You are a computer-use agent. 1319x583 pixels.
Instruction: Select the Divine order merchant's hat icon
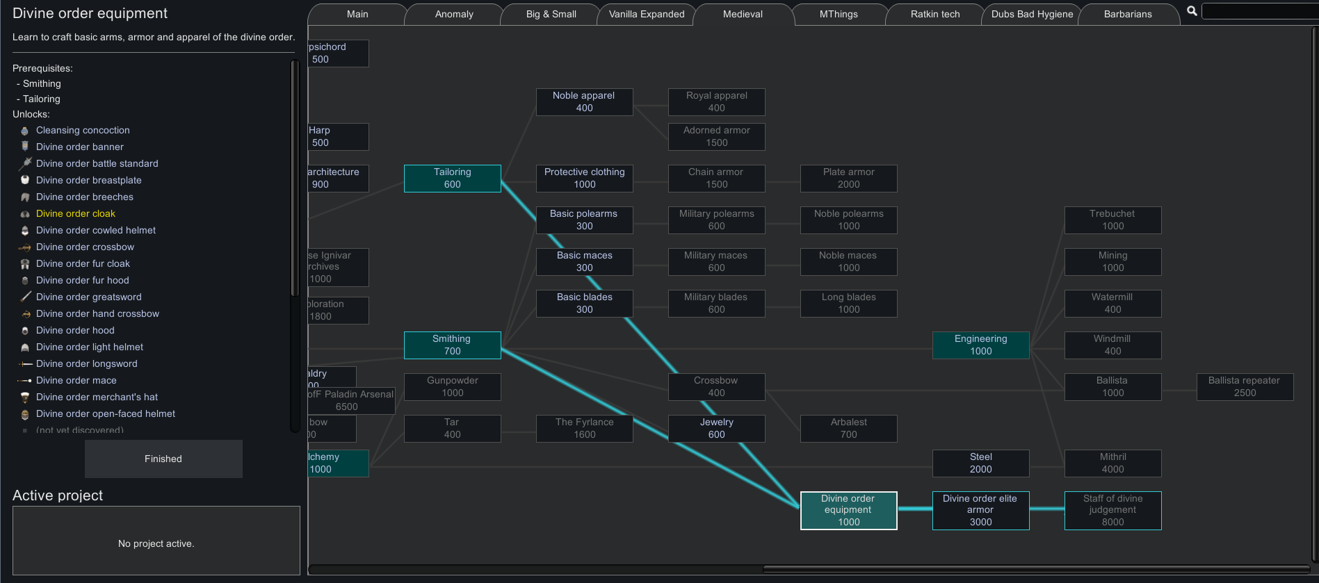25,397
